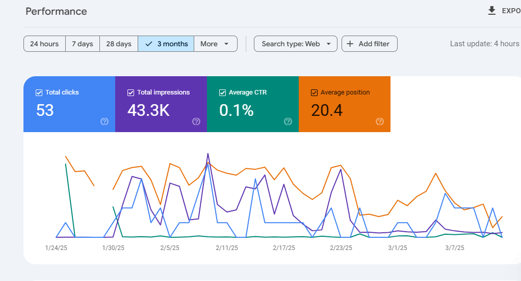Toggle the Average position checkbox
Viewport: 521px width, 281px height.
(314, 93)
